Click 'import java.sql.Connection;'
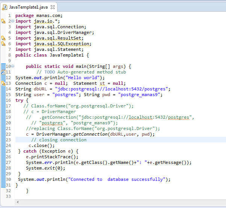The width and height of the screenshot is (226, 208). [x=51, y=27]
